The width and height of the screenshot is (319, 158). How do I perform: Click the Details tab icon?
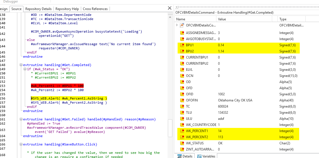pyautogui.click(x=179, y=156)
